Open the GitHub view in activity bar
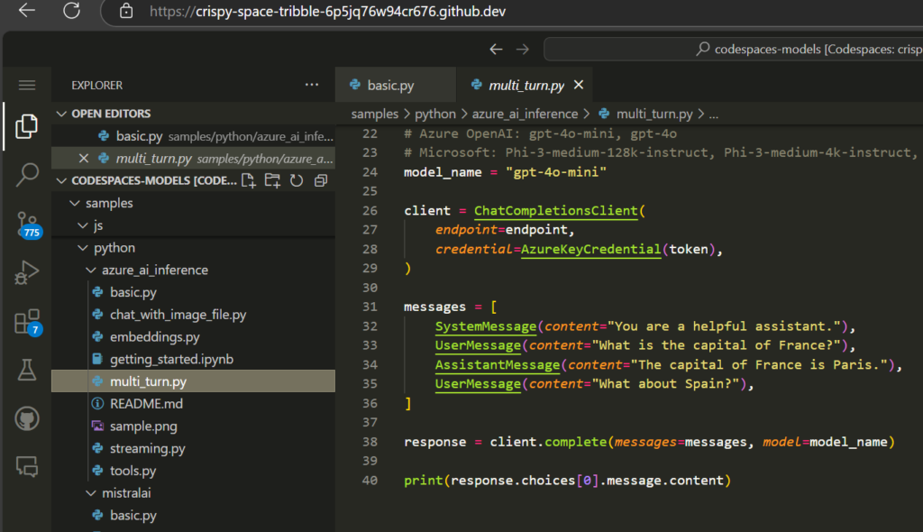This screenshot has height=532, width=923. tap(27, 417)
